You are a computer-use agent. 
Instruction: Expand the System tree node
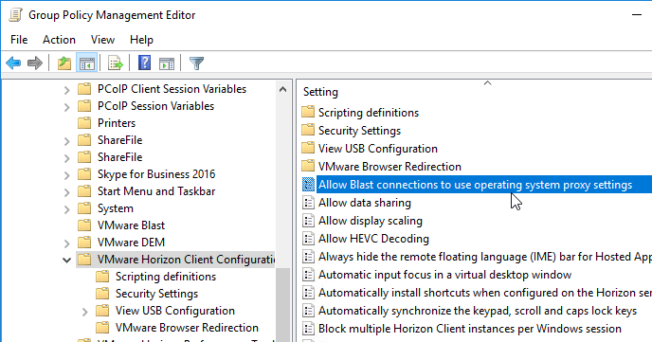point(67,209)
